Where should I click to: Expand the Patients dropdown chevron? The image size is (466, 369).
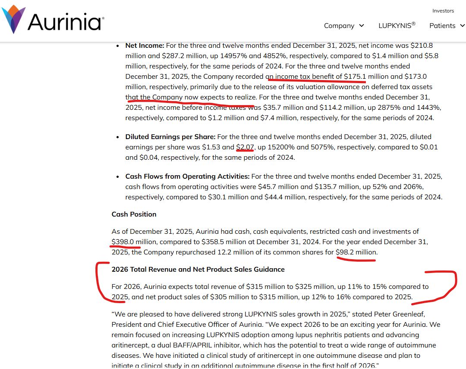[463, 26]
